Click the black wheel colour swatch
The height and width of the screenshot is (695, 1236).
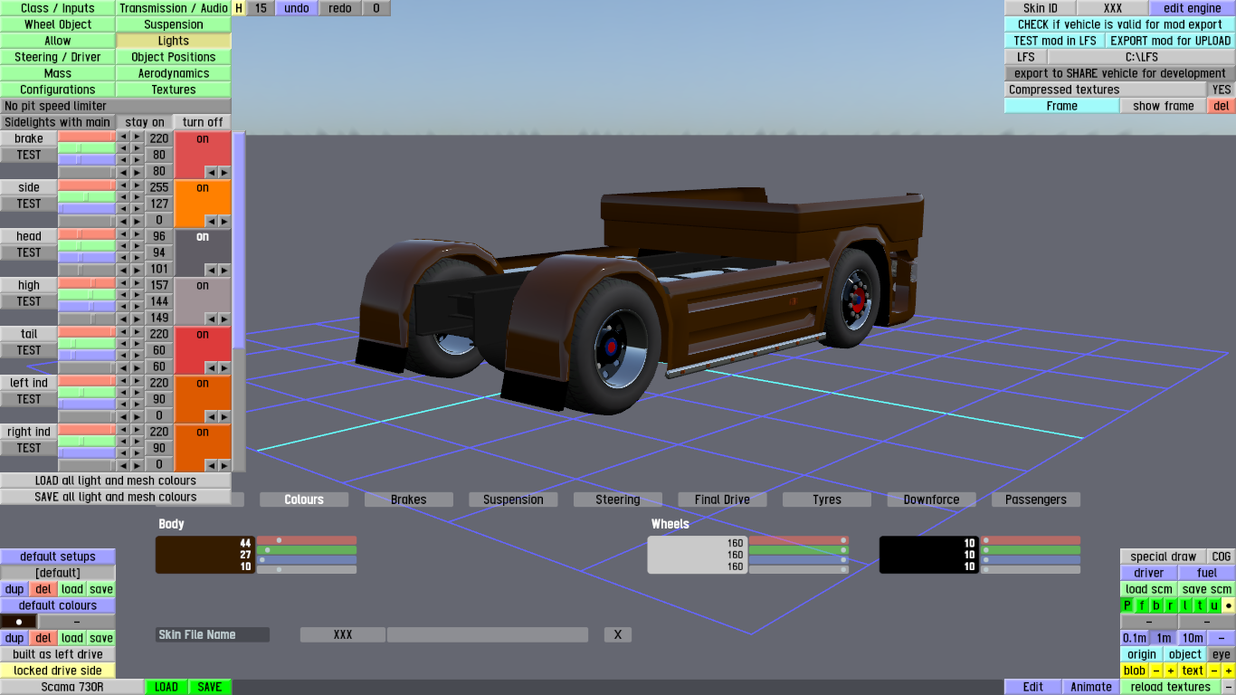tap(929, 555)
